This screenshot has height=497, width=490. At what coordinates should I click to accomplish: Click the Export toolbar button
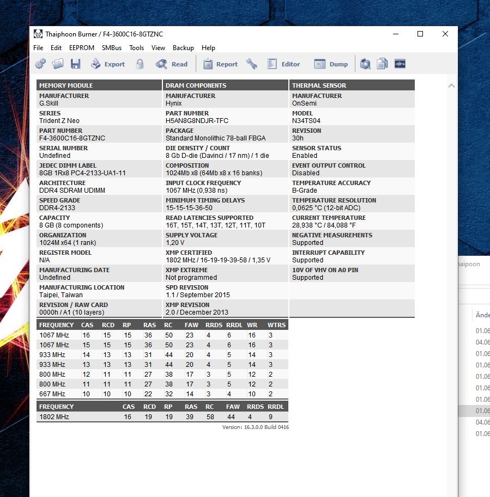(108, 64)
